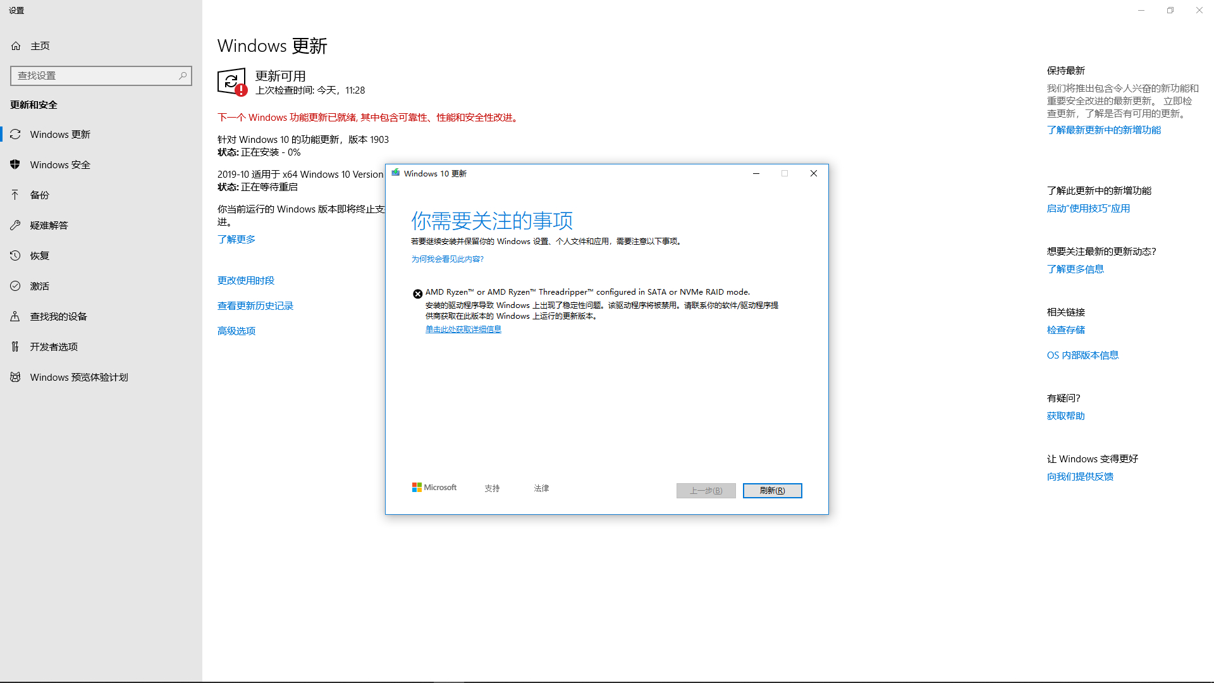Click the 疑难解答 wrench icon
1214x683 pixels.
[16, 226]
